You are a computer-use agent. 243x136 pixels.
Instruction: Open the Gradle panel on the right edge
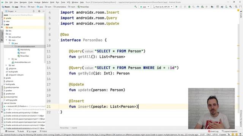pos(241,14)
